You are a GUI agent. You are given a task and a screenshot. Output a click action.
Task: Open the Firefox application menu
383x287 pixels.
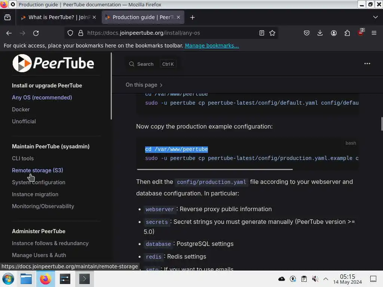coord(374,33)
